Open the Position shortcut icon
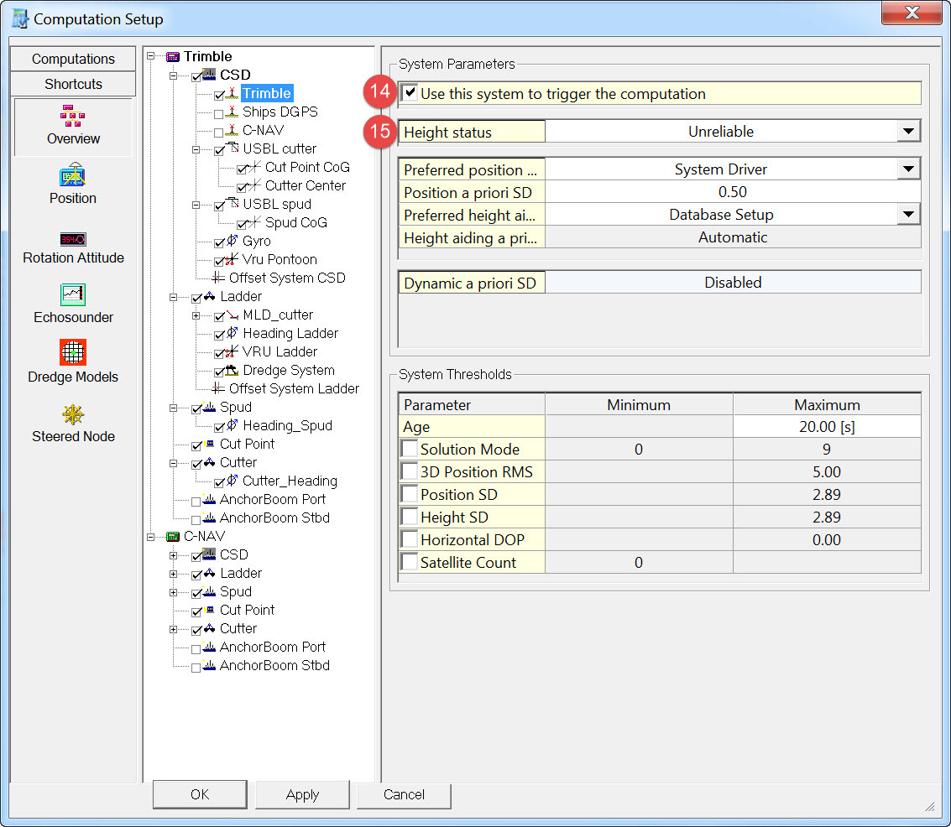This screenshot has width=951, height=827. click(x=73, y=176)
